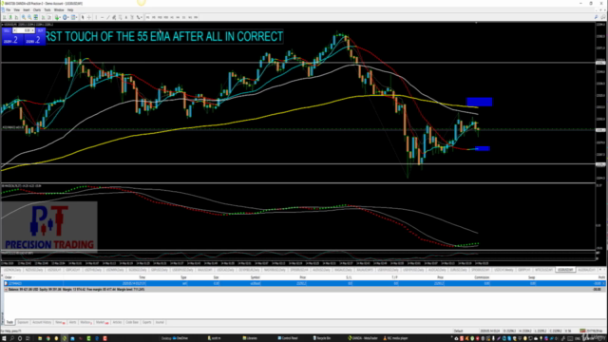Switch chart to line chart type

[x=16, y=17]
